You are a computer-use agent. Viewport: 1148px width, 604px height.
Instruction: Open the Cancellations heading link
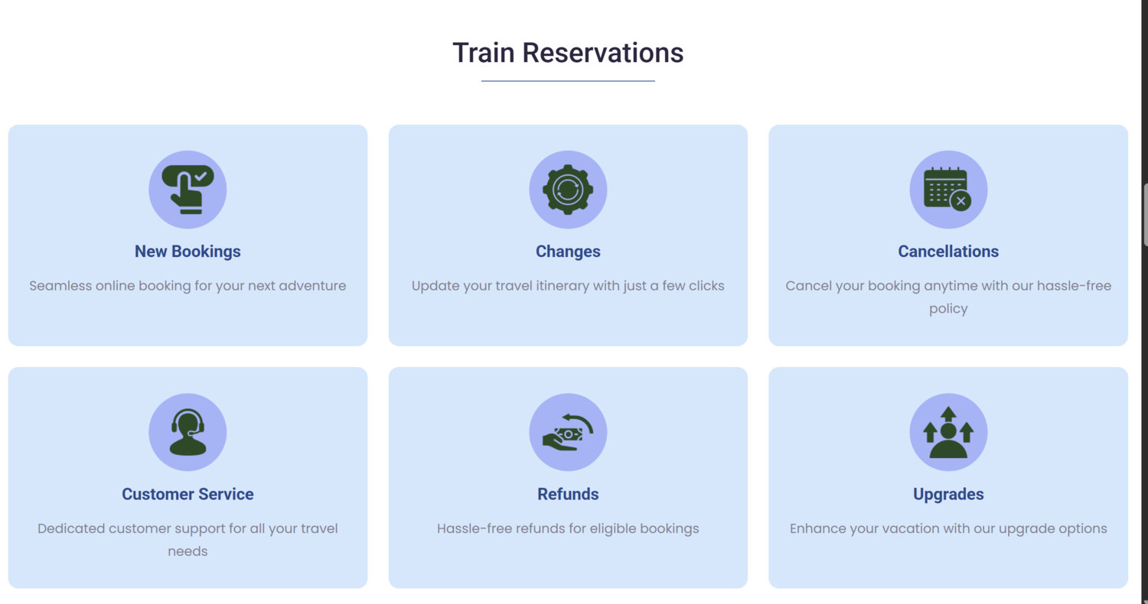coord(948,252)
